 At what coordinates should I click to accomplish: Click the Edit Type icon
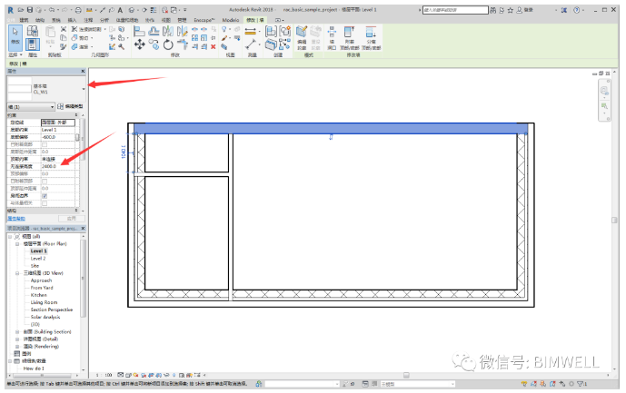(60, 106)
